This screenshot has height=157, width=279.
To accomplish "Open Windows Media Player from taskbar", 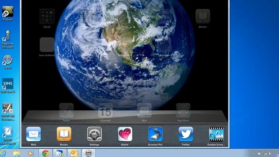I will click(x=31, y=153).
